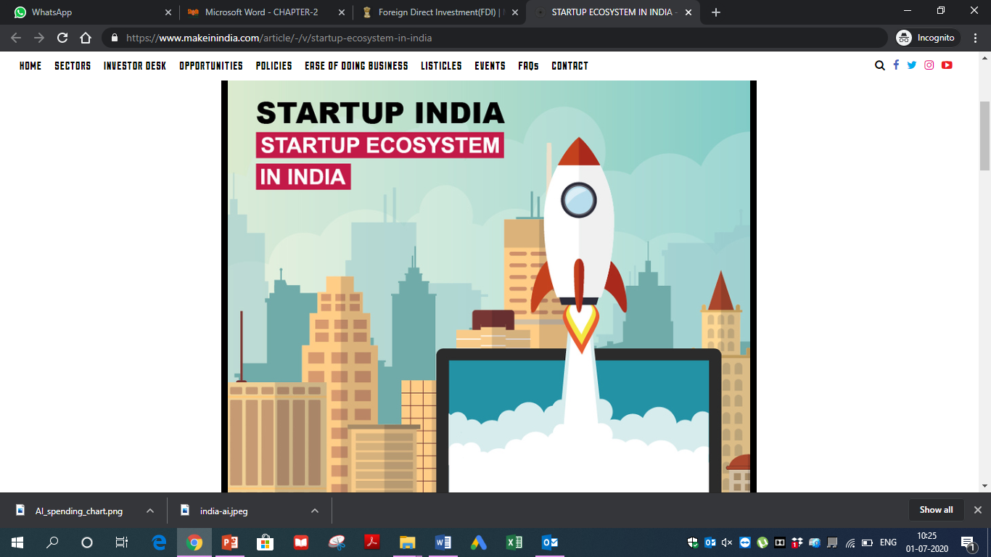Open FAQs navigation link

529,65
